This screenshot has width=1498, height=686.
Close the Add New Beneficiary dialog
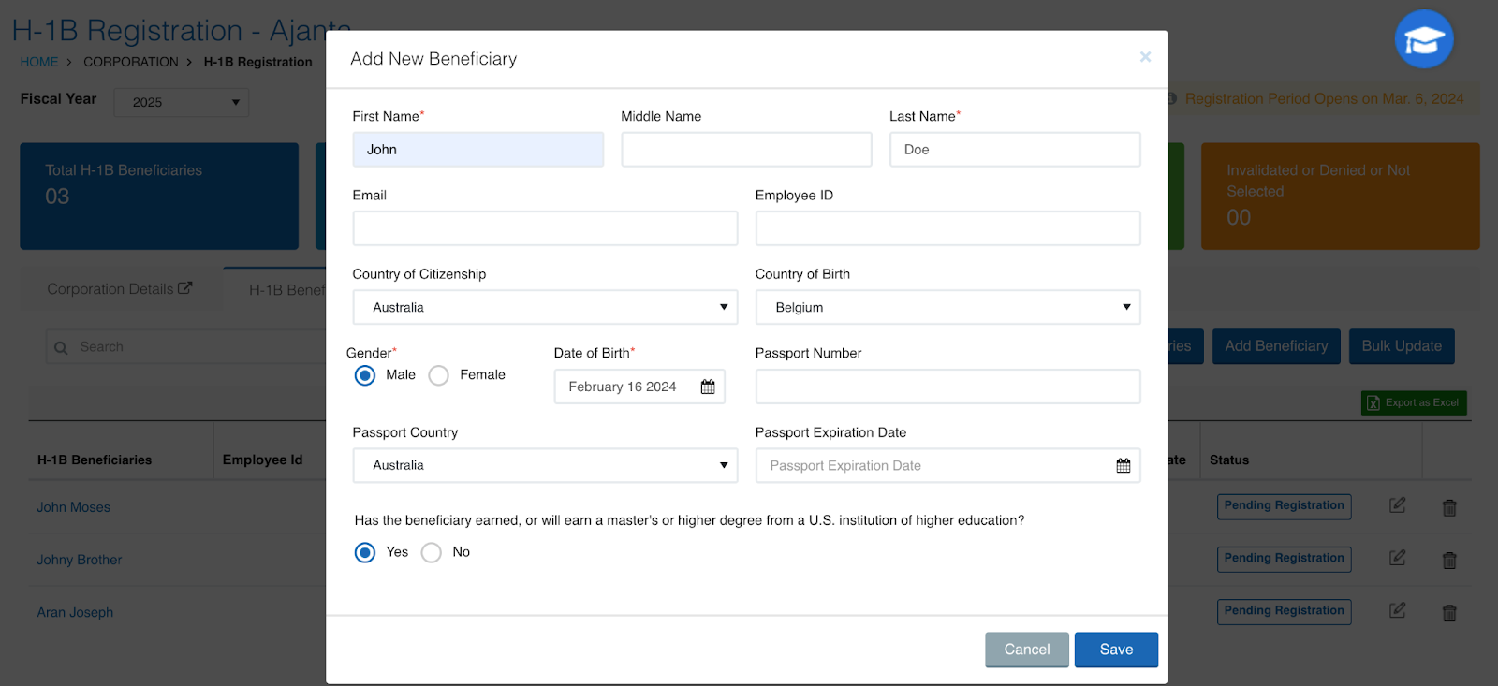[x=1145, y=57]
